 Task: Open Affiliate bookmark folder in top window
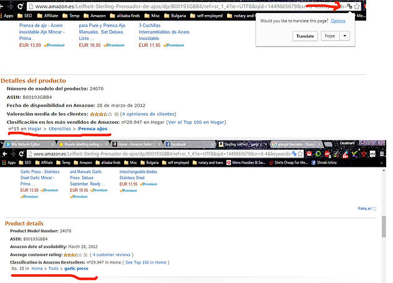click(x=47, y=16)
